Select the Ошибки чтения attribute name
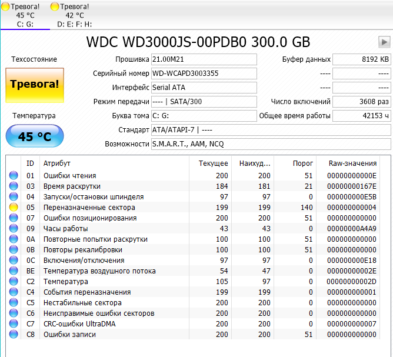 pos(69,176)
